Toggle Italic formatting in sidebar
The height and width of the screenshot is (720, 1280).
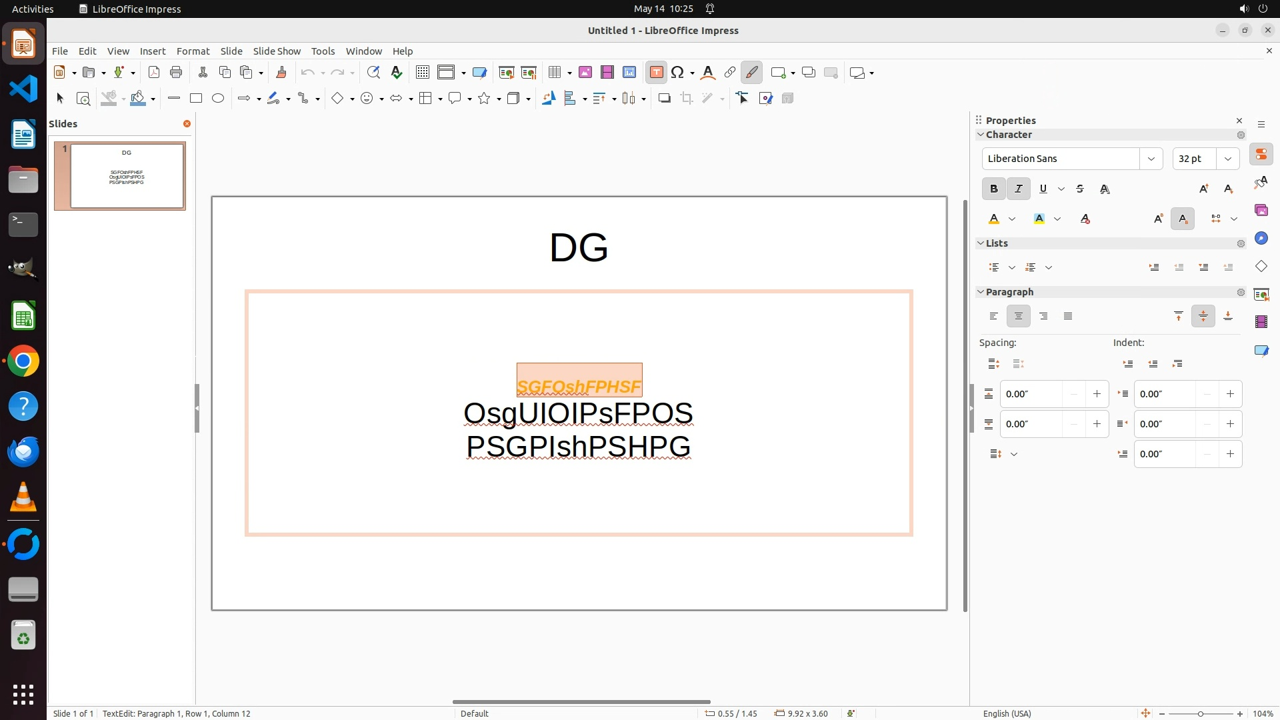point(1018,189)
